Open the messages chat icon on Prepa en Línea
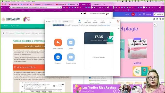165x93 pixels. [85, 13]
